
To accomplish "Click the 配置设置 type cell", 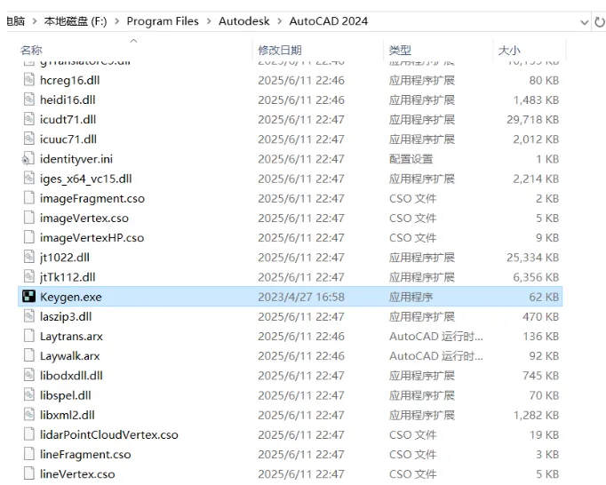I will click(x=411, y=159).
